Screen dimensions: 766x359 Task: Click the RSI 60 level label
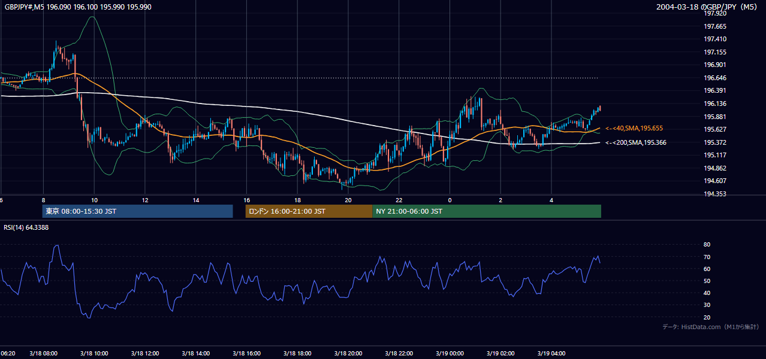point(707,269)
